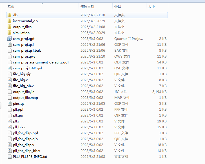Screen dimensions: 205x164
Task: Sort by the 大小 column header
Action: point(151,6)
